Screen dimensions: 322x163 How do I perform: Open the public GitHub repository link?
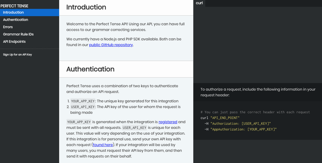click(111, 45)
